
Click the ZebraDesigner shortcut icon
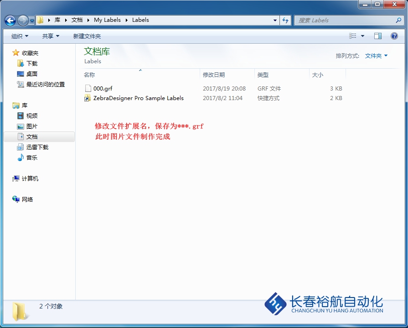pyautogui.click(x=88, y=98)
